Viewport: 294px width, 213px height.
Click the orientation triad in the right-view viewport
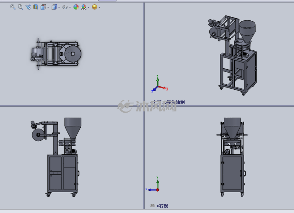[152, 184]
